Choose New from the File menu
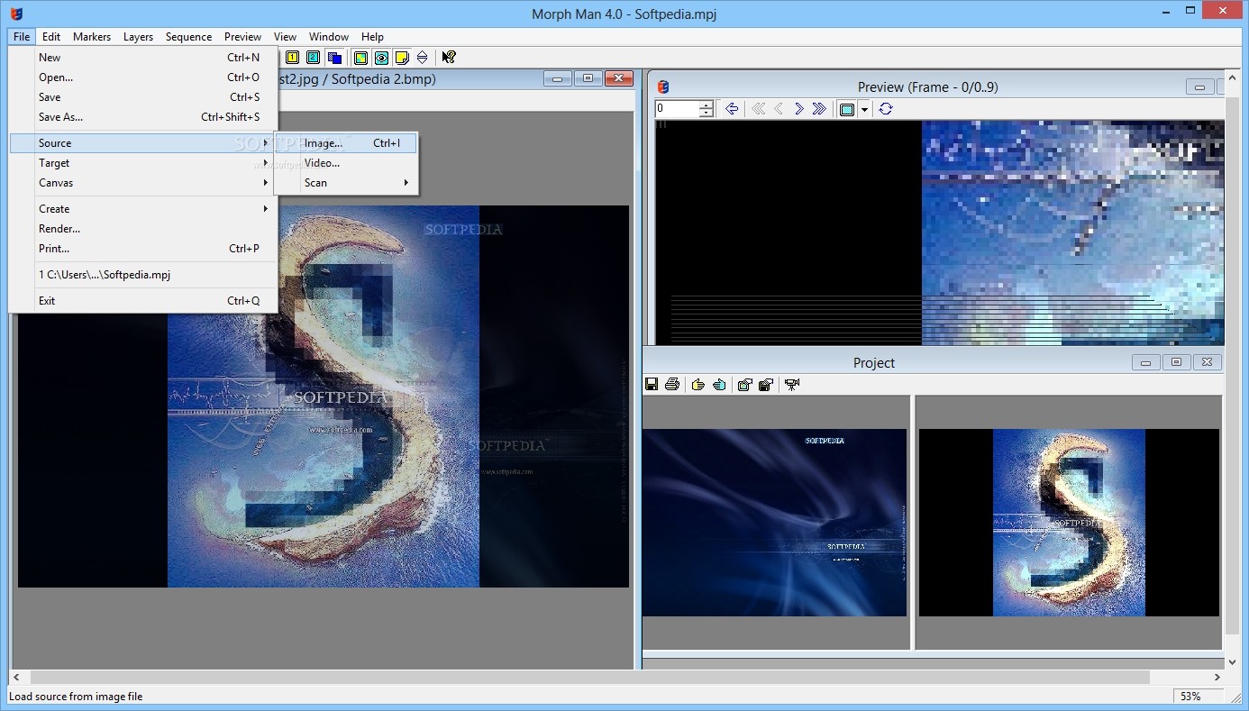The width and height of the screenshot is (1249, 711). 143,58
